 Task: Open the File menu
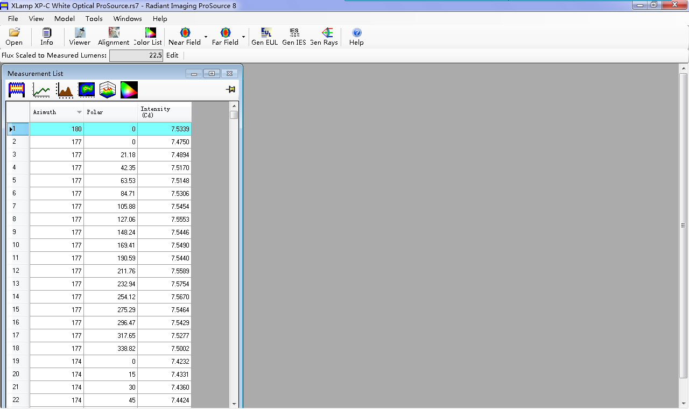(x=13, y=18)
